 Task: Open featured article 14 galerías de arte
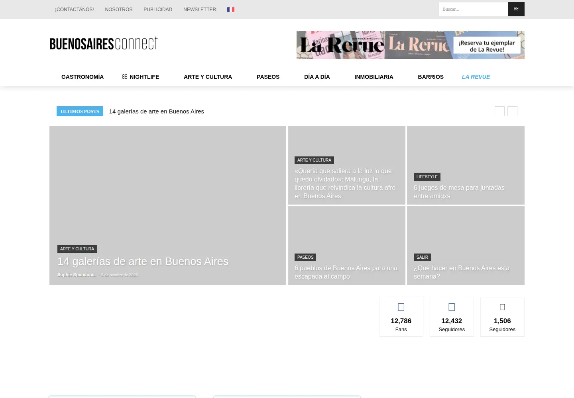point(143,261)
